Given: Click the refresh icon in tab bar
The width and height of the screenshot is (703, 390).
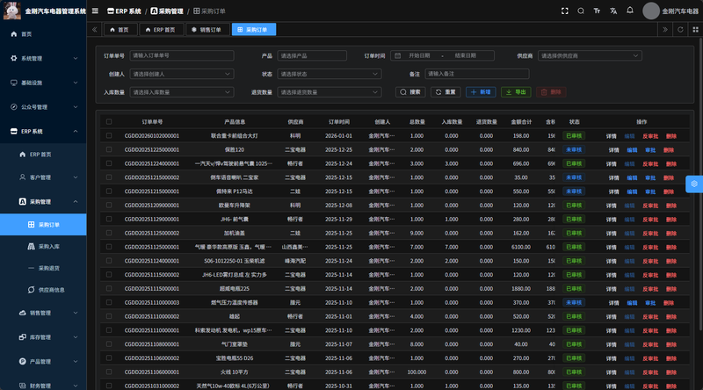Looking at the screenshot, I should tap(679, 29).
